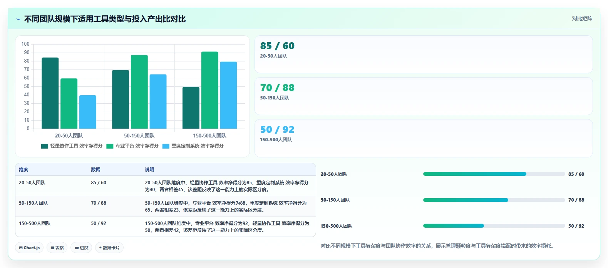Click the table data cell 70 / 88
The width and height of the screenshot is (608, 268).
(99, 203)
